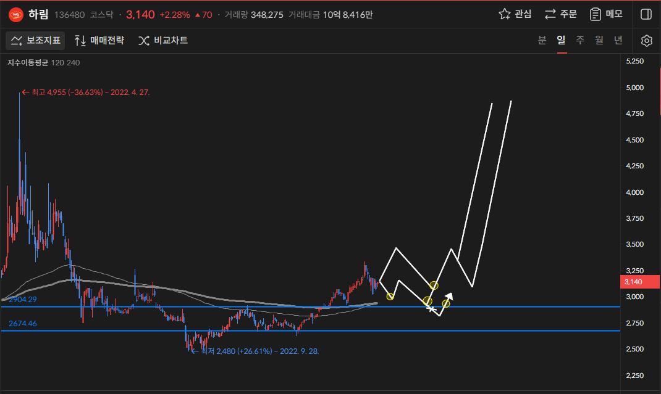Click the 하림 company logo icon
This screenshot has height=394, width=661.
(16, 15)
